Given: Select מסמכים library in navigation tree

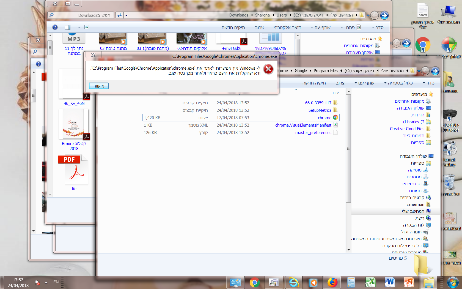Looking at the screenshot, I should [417, 177].
